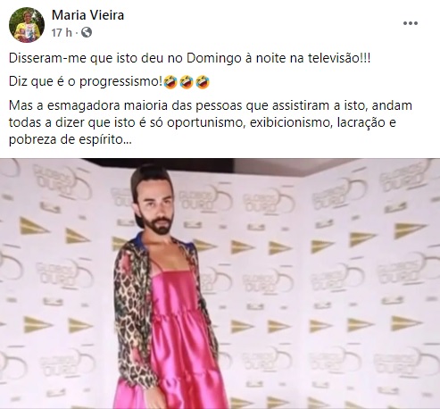Open the 17 h post timestamp
The width and height of the screenshot is (440, 409).
[62, 32]
